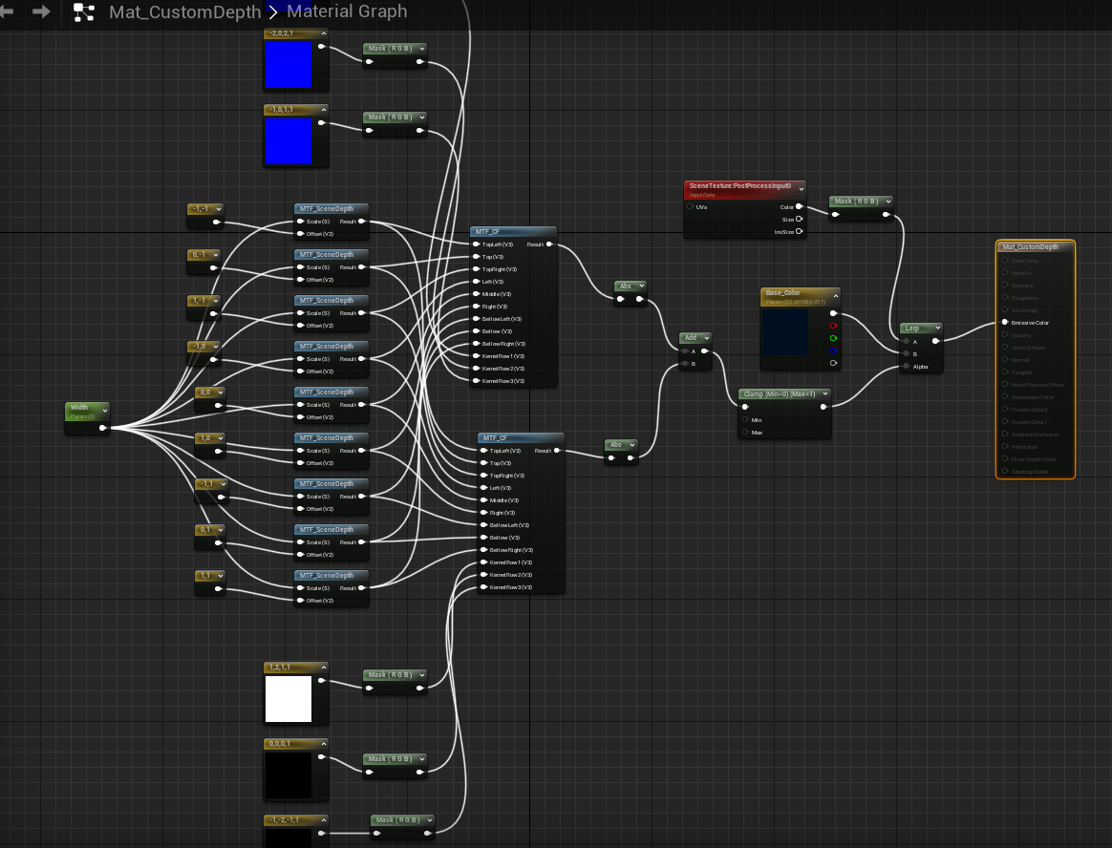Expand the Width parameter node chevron
1112x848 pixels.
point(105,411)
